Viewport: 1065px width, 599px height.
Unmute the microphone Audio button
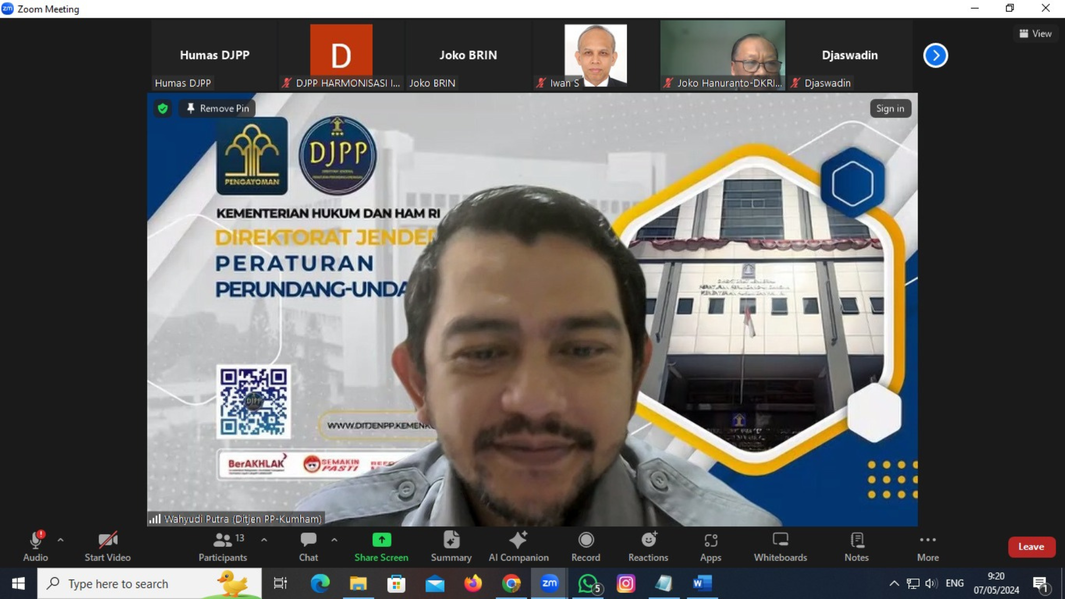[35, 546]
